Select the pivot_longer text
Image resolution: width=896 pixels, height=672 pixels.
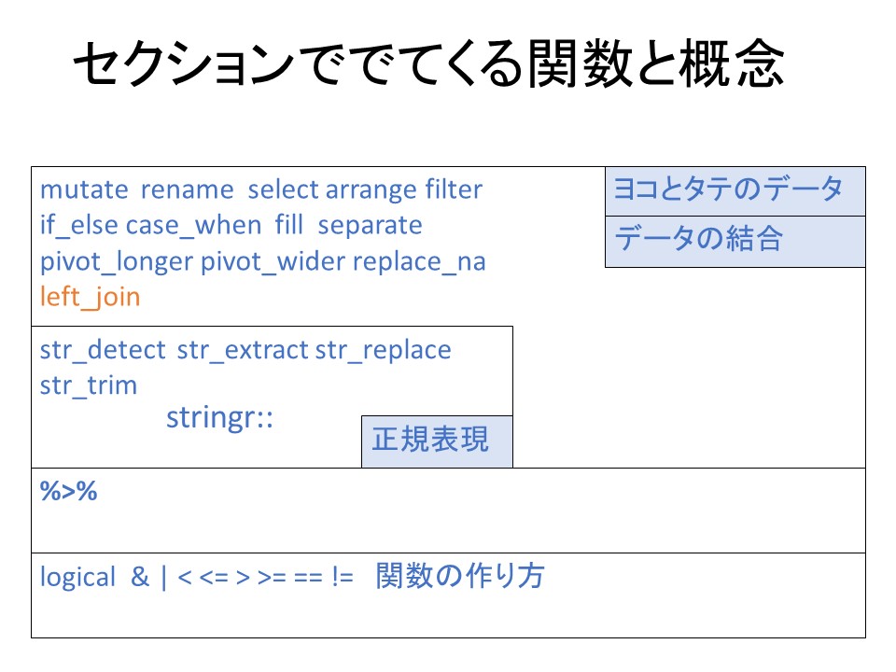click(116, 262)
